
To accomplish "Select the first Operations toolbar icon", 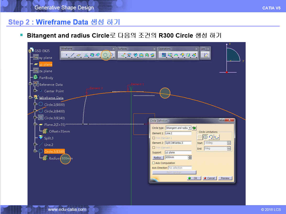I will [164, 55].
